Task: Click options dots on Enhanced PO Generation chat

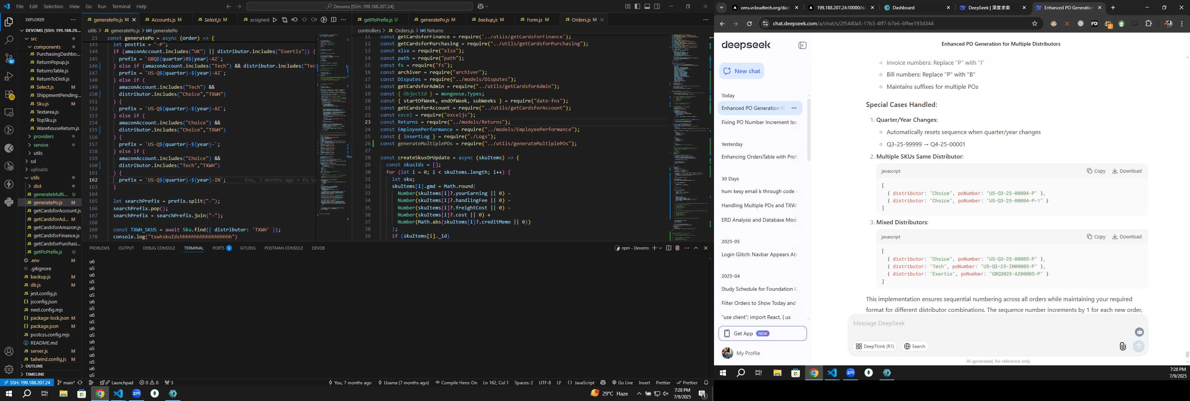Action: coord(794,108)
